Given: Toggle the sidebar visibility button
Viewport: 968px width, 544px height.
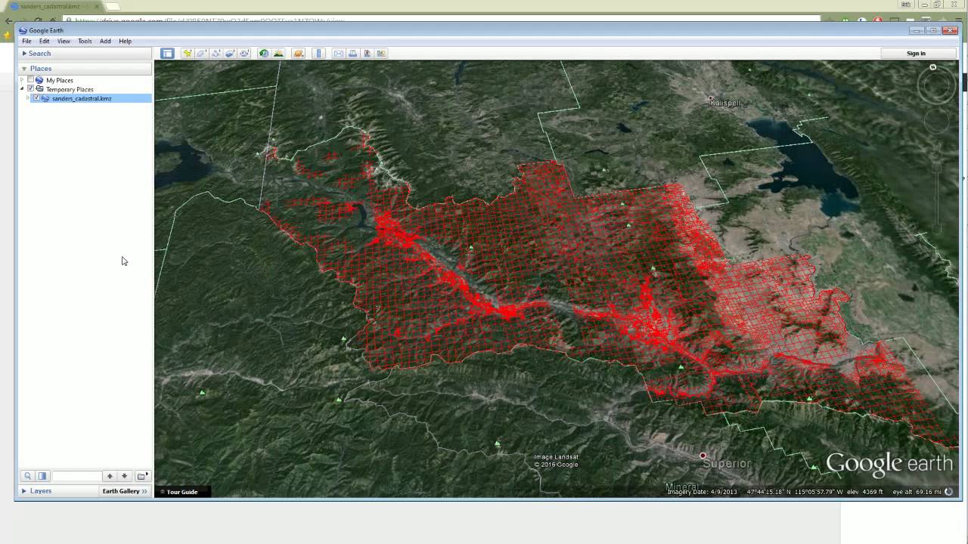Looking at the screenshot, I should pos(167,53).
